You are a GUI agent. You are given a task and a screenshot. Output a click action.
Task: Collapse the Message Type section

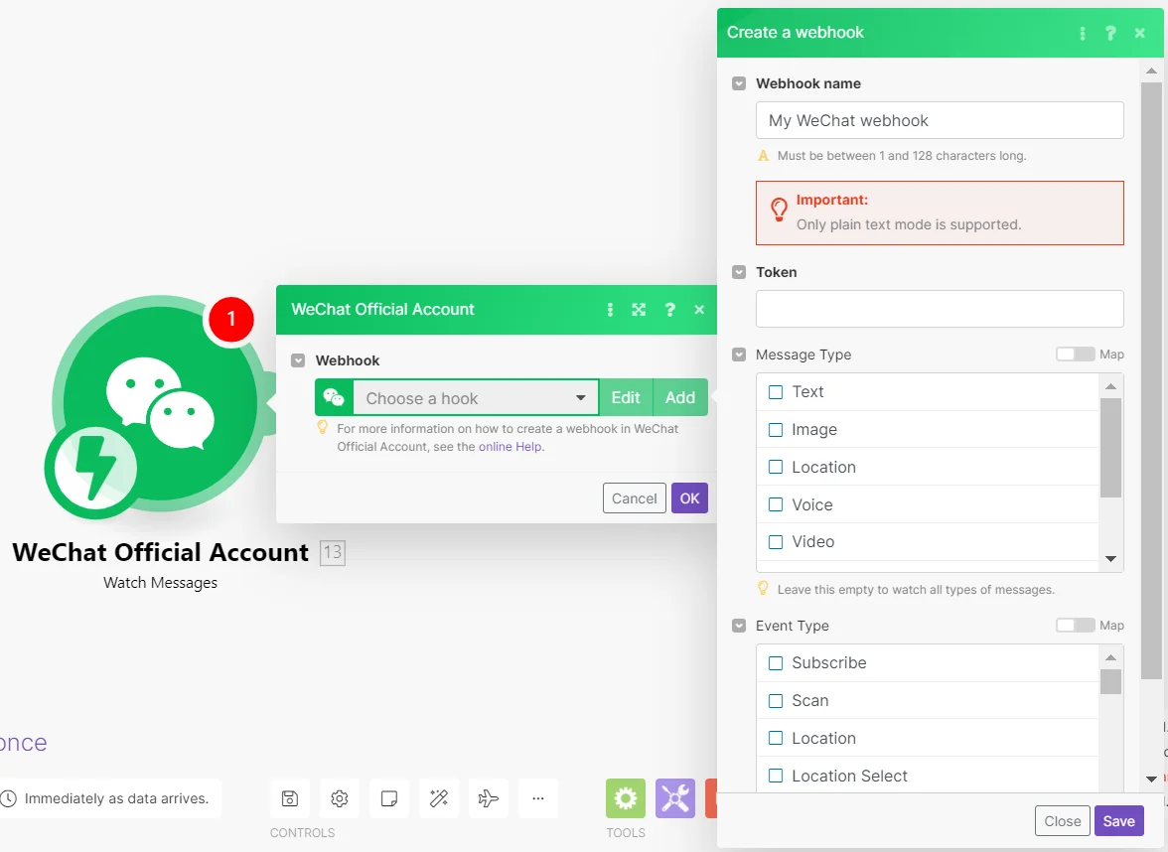coord(739,355)
